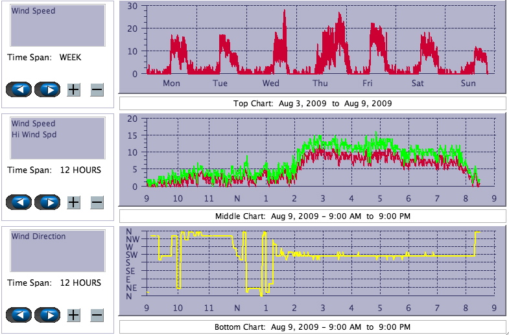Click the top chart's back arrow button
The width and height of the screenshot is (509, 335).
click(x=19, y=89)
